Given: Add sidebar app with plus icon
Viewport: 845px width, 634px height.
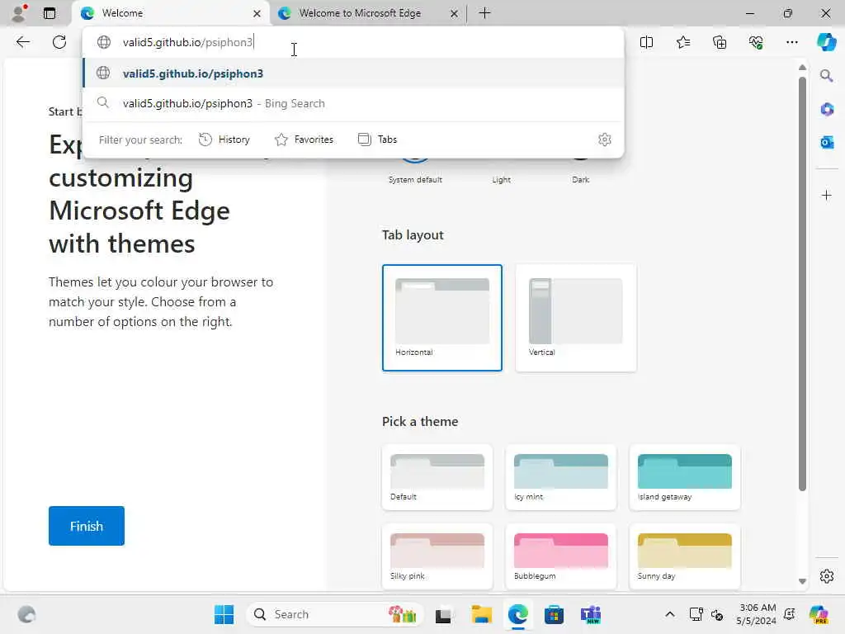Looking at the screenshot, I should click(827, 195).
